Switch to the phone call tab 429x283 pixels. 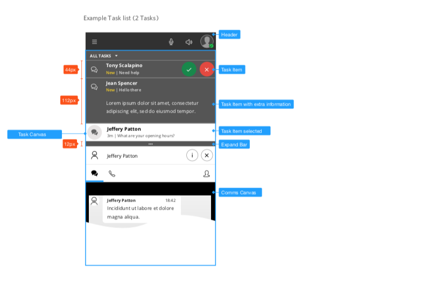(x=112, y=174)
